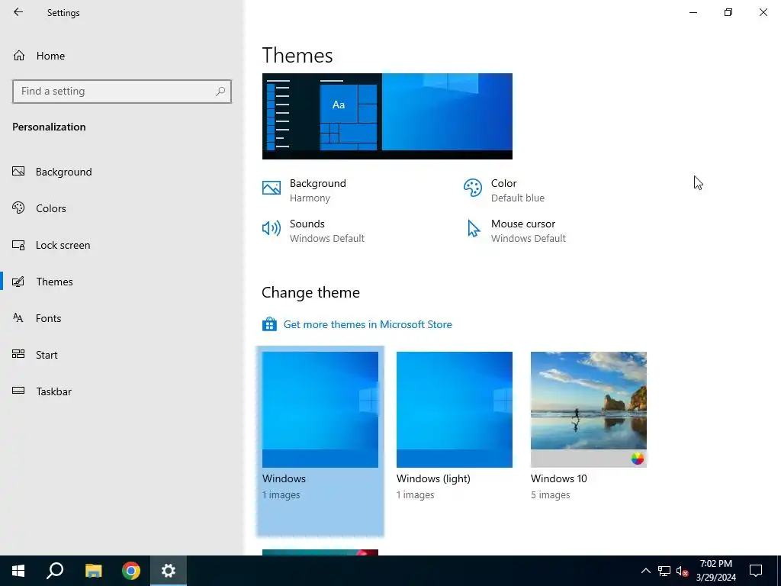Show hidden system tray icons

coord(645,571)
